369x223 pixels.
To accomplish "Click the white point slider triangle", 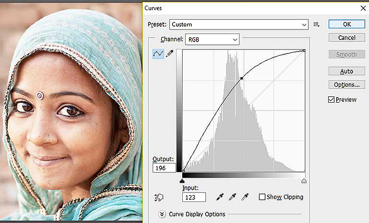I will [x=304, y=180].
